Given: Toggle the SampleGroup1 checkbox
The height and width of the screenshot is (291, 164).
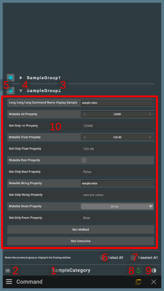Looking at the screenshot, I should [11, 78].
